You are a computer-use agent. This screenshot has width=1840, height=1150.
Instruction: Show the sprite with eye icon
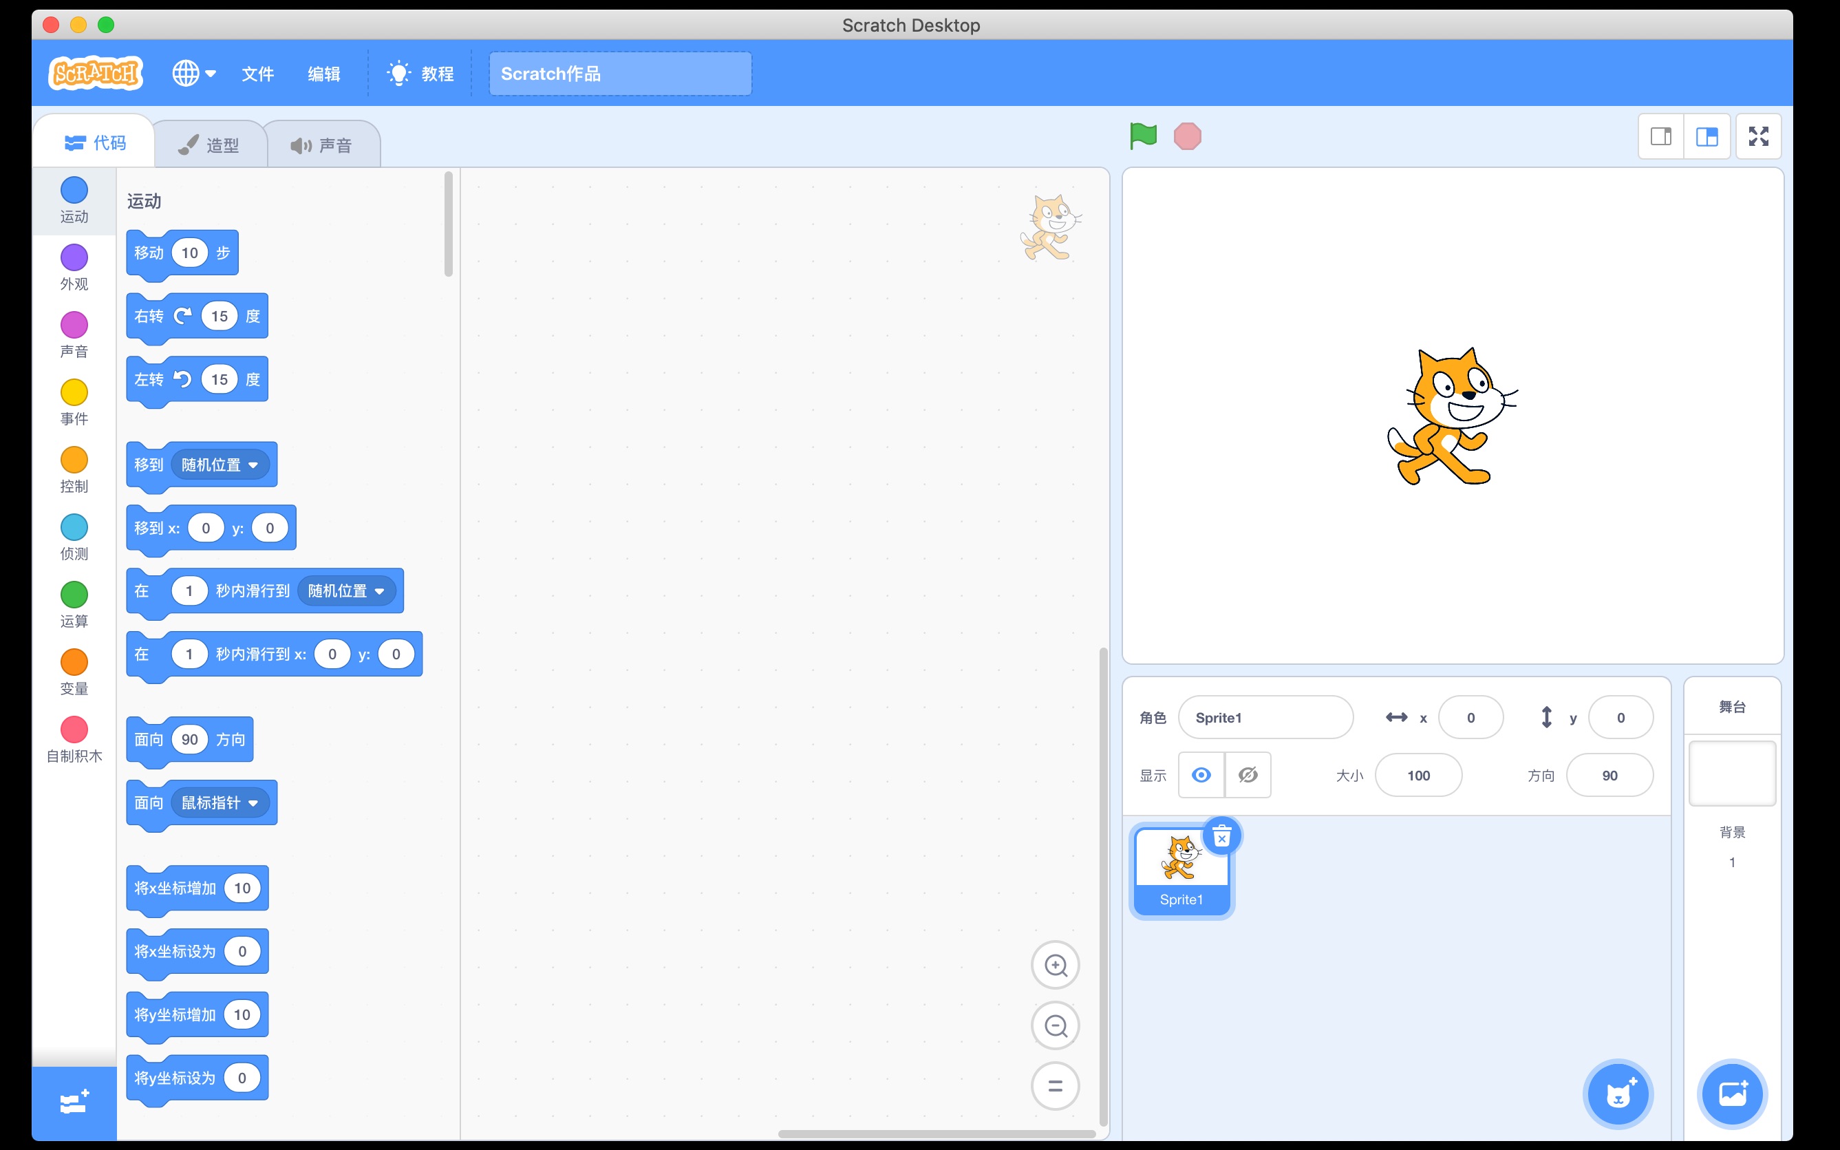[x=1201, y=775]
